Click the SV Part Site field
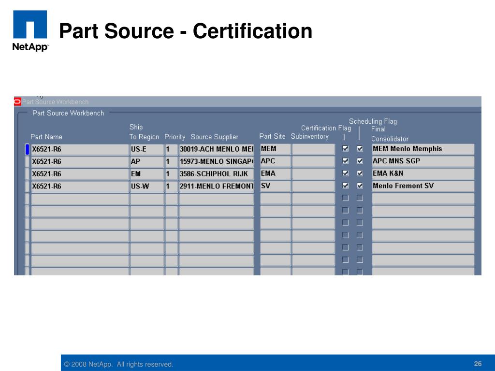Viewport: 495px width, 371px height. [x=275, y=186]
